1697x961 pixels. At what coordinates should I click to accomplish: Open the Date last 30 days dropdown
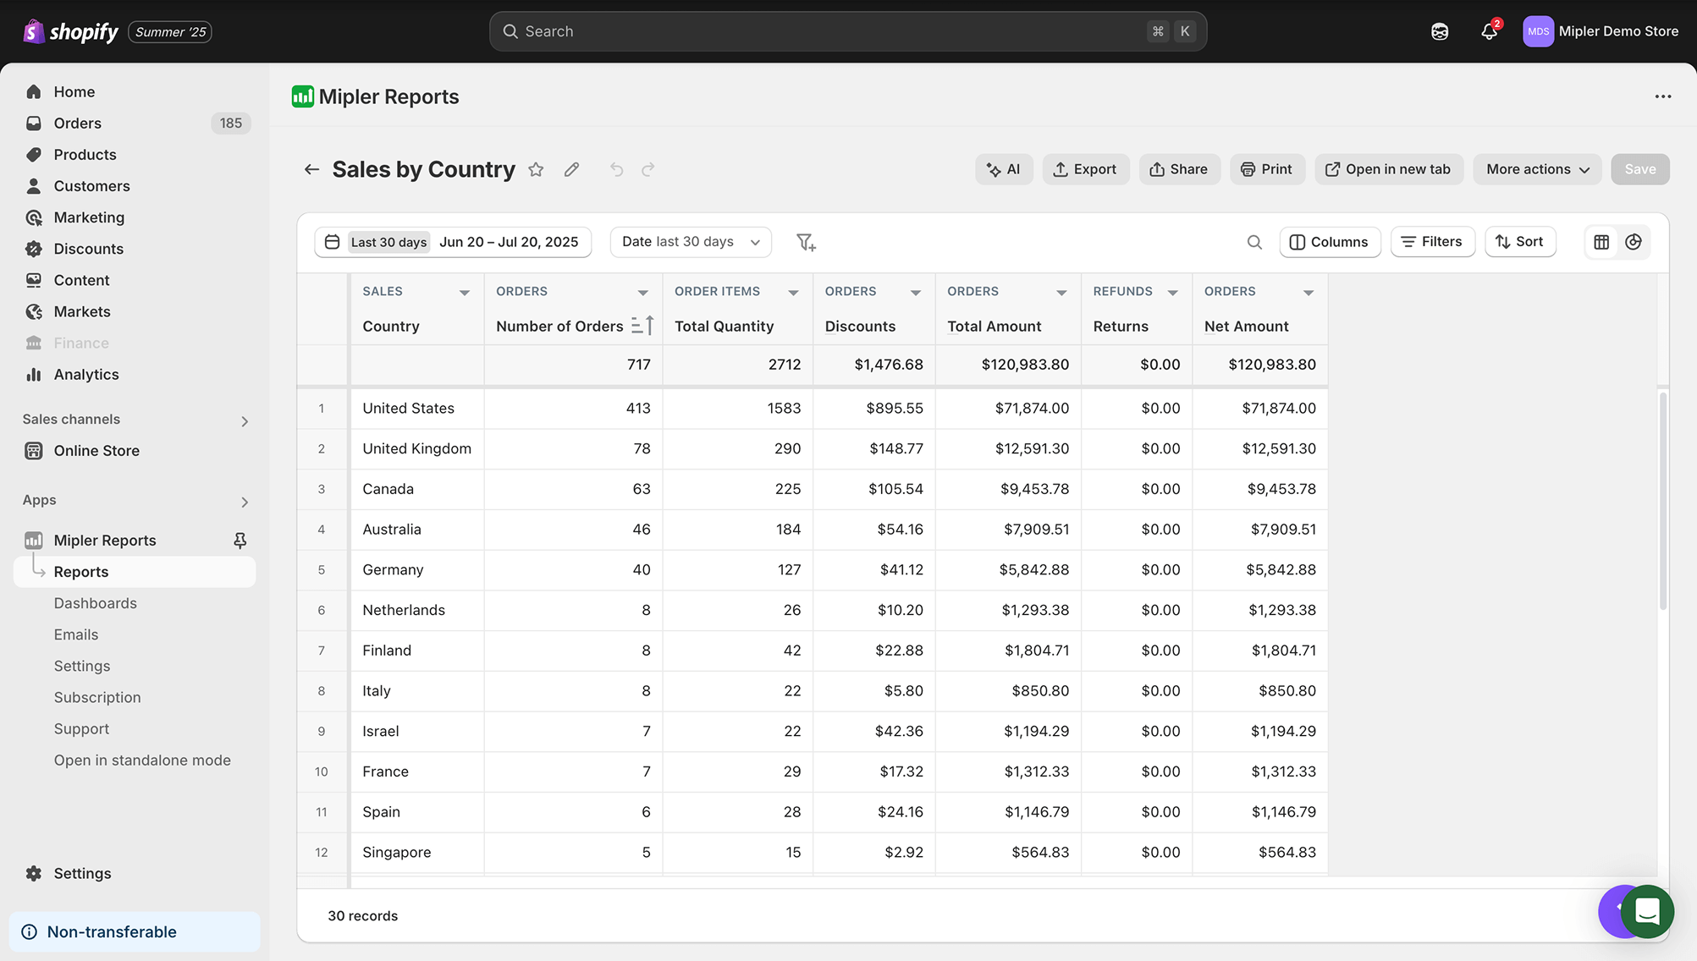tap(690, 242)
